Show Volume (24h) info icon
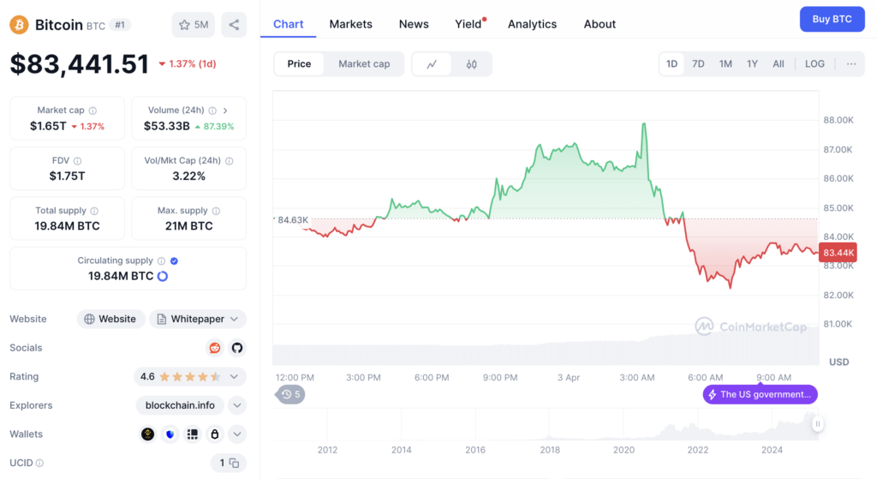Screen dimensions: 877x479 pos(212,111)
